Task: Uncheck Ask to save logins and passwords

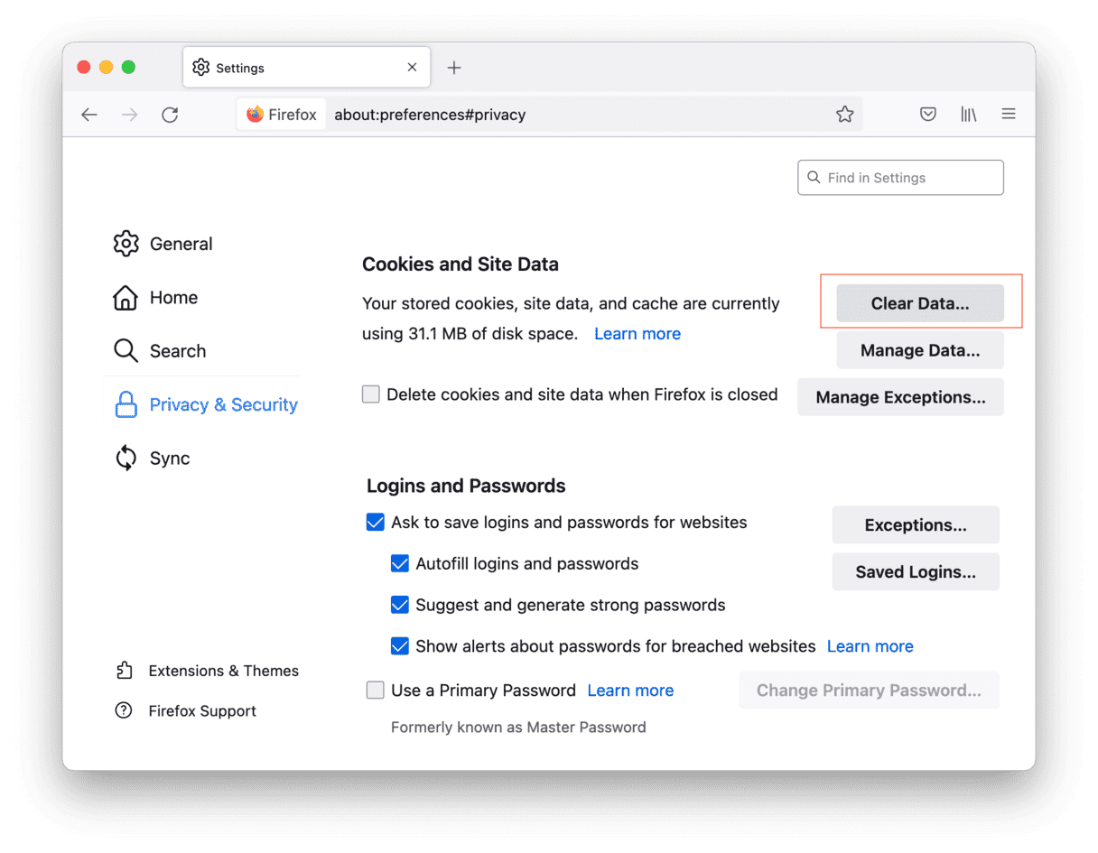Action: pyautogui.click(x=376, y=523)
